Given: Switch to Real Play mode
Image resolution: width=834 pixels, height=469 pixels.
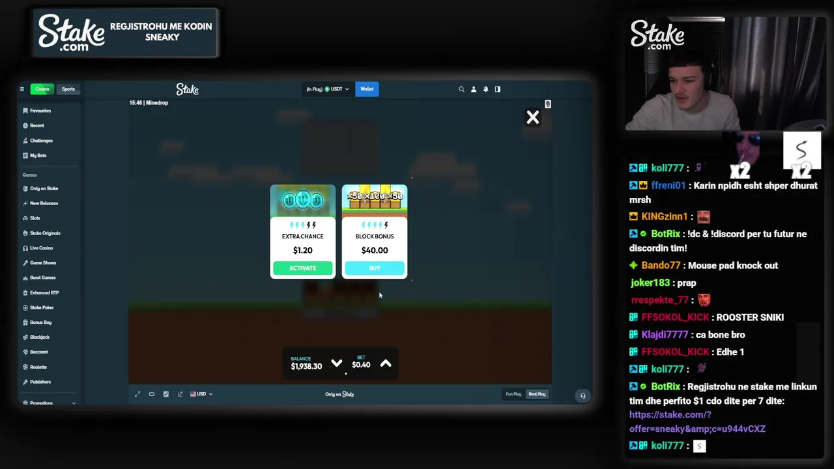Looking at the screenshot, I should tap(537, 394).
